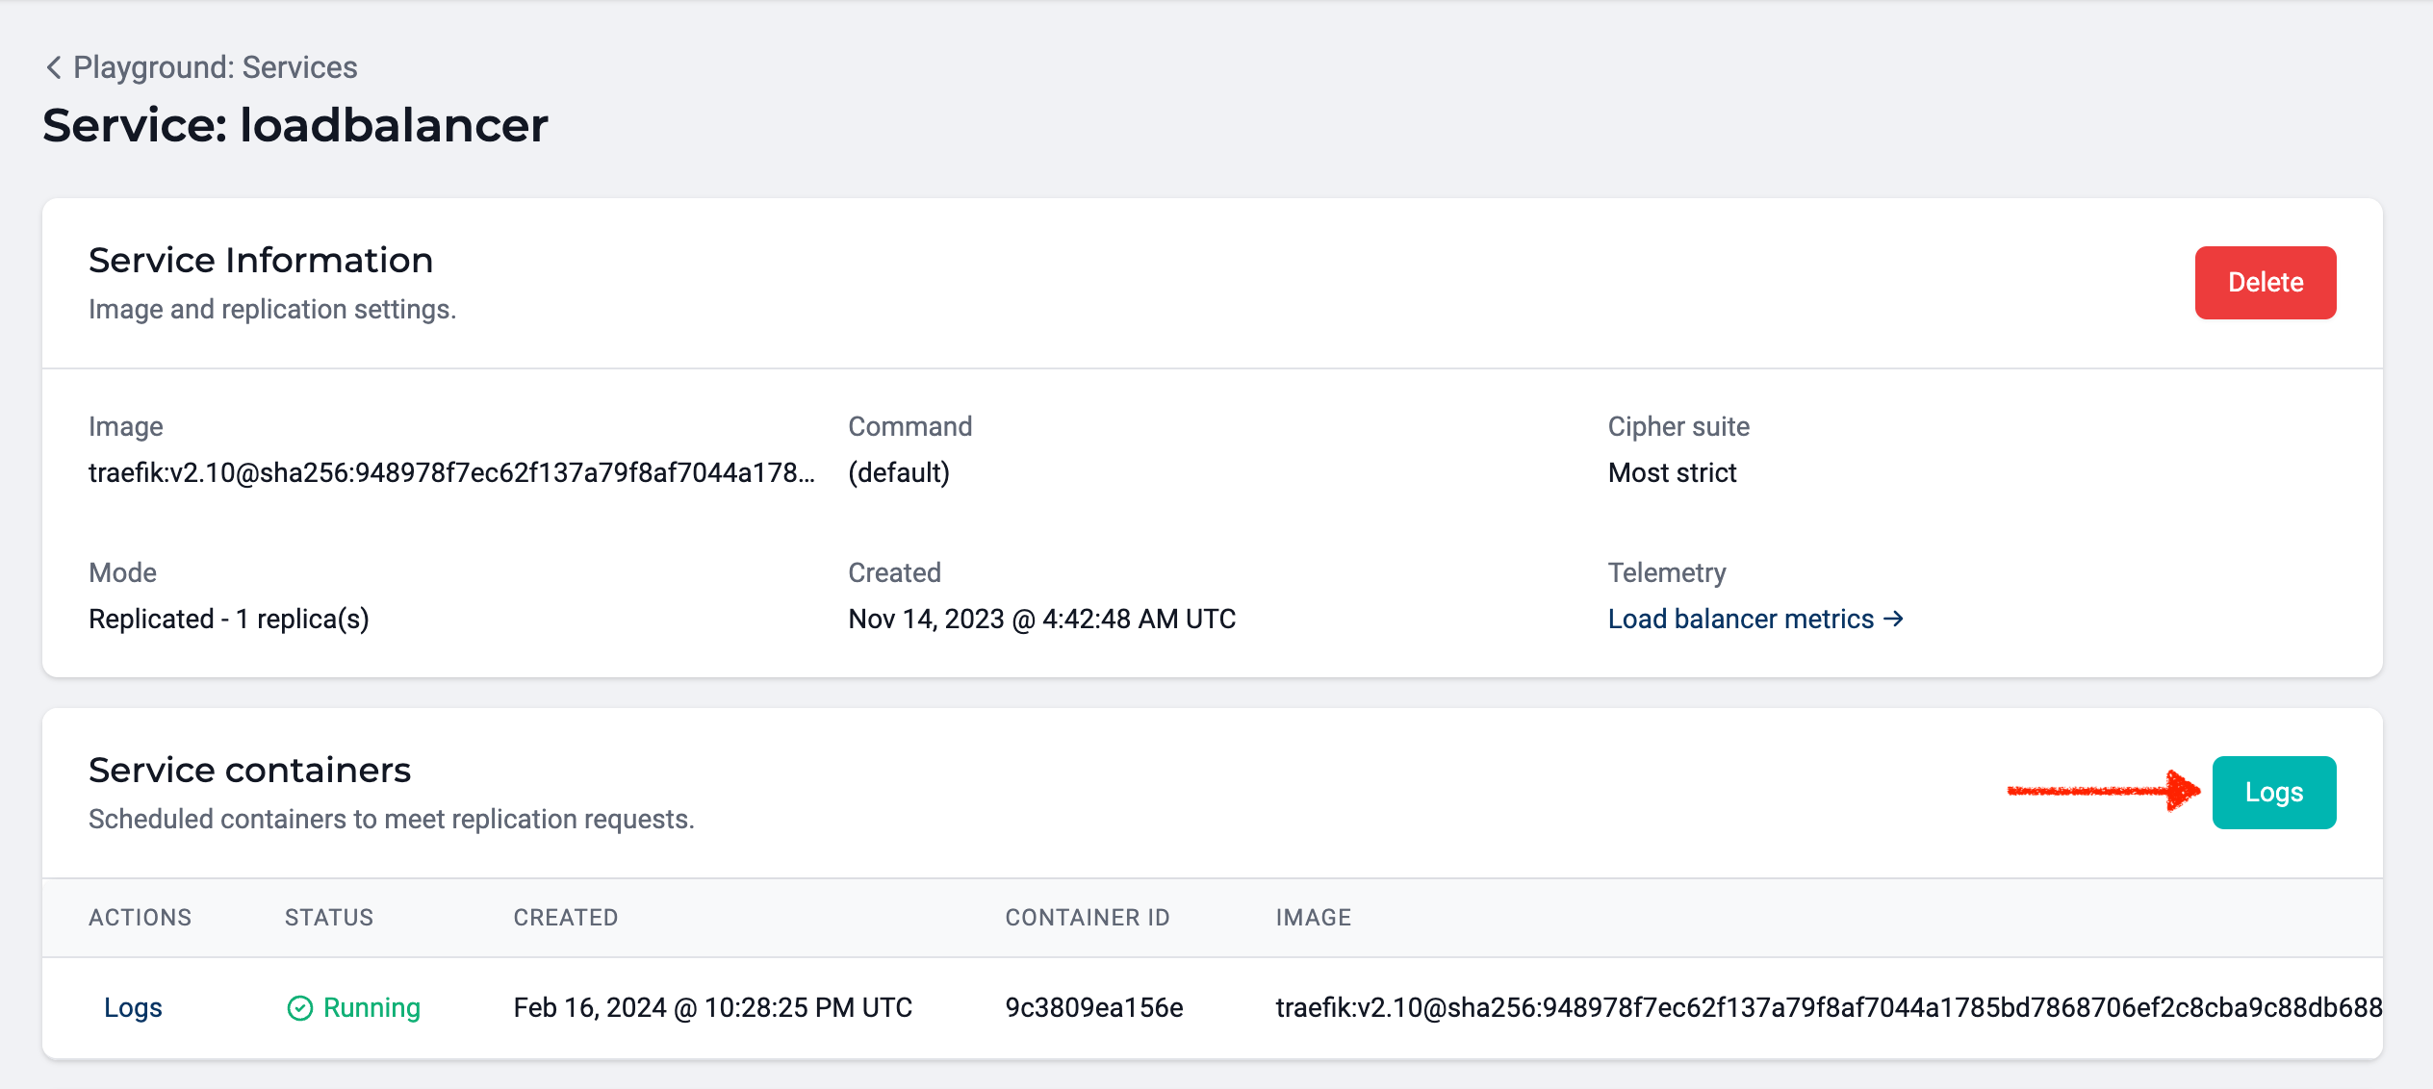Click the container's full traefik image hash
Viewport: 2433px width, 1089px height.
pyautogui.click(x=1827, y=1007)
